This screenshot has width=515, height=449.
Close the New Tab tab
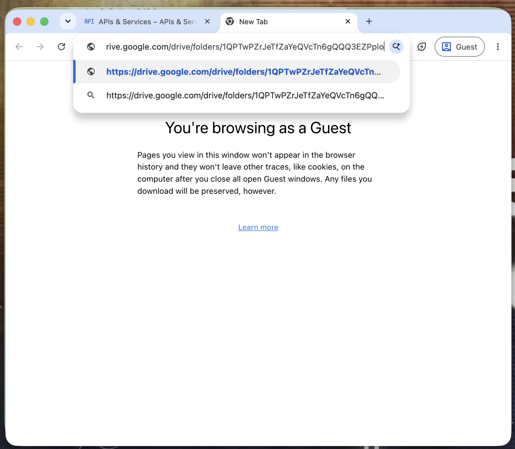(x=348, y=22)
